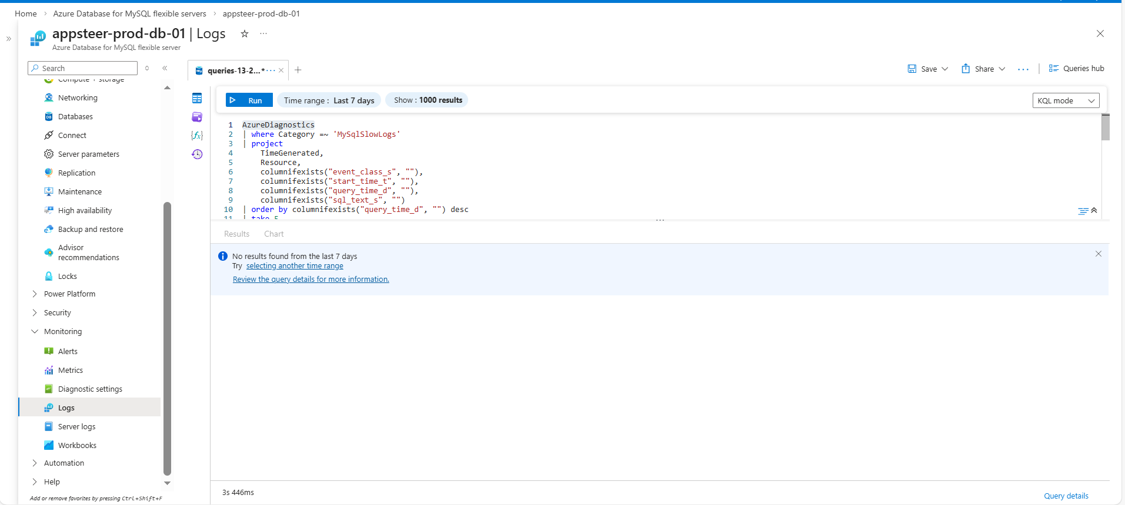Click the Advisor recommendations icon

click(49, 253)
